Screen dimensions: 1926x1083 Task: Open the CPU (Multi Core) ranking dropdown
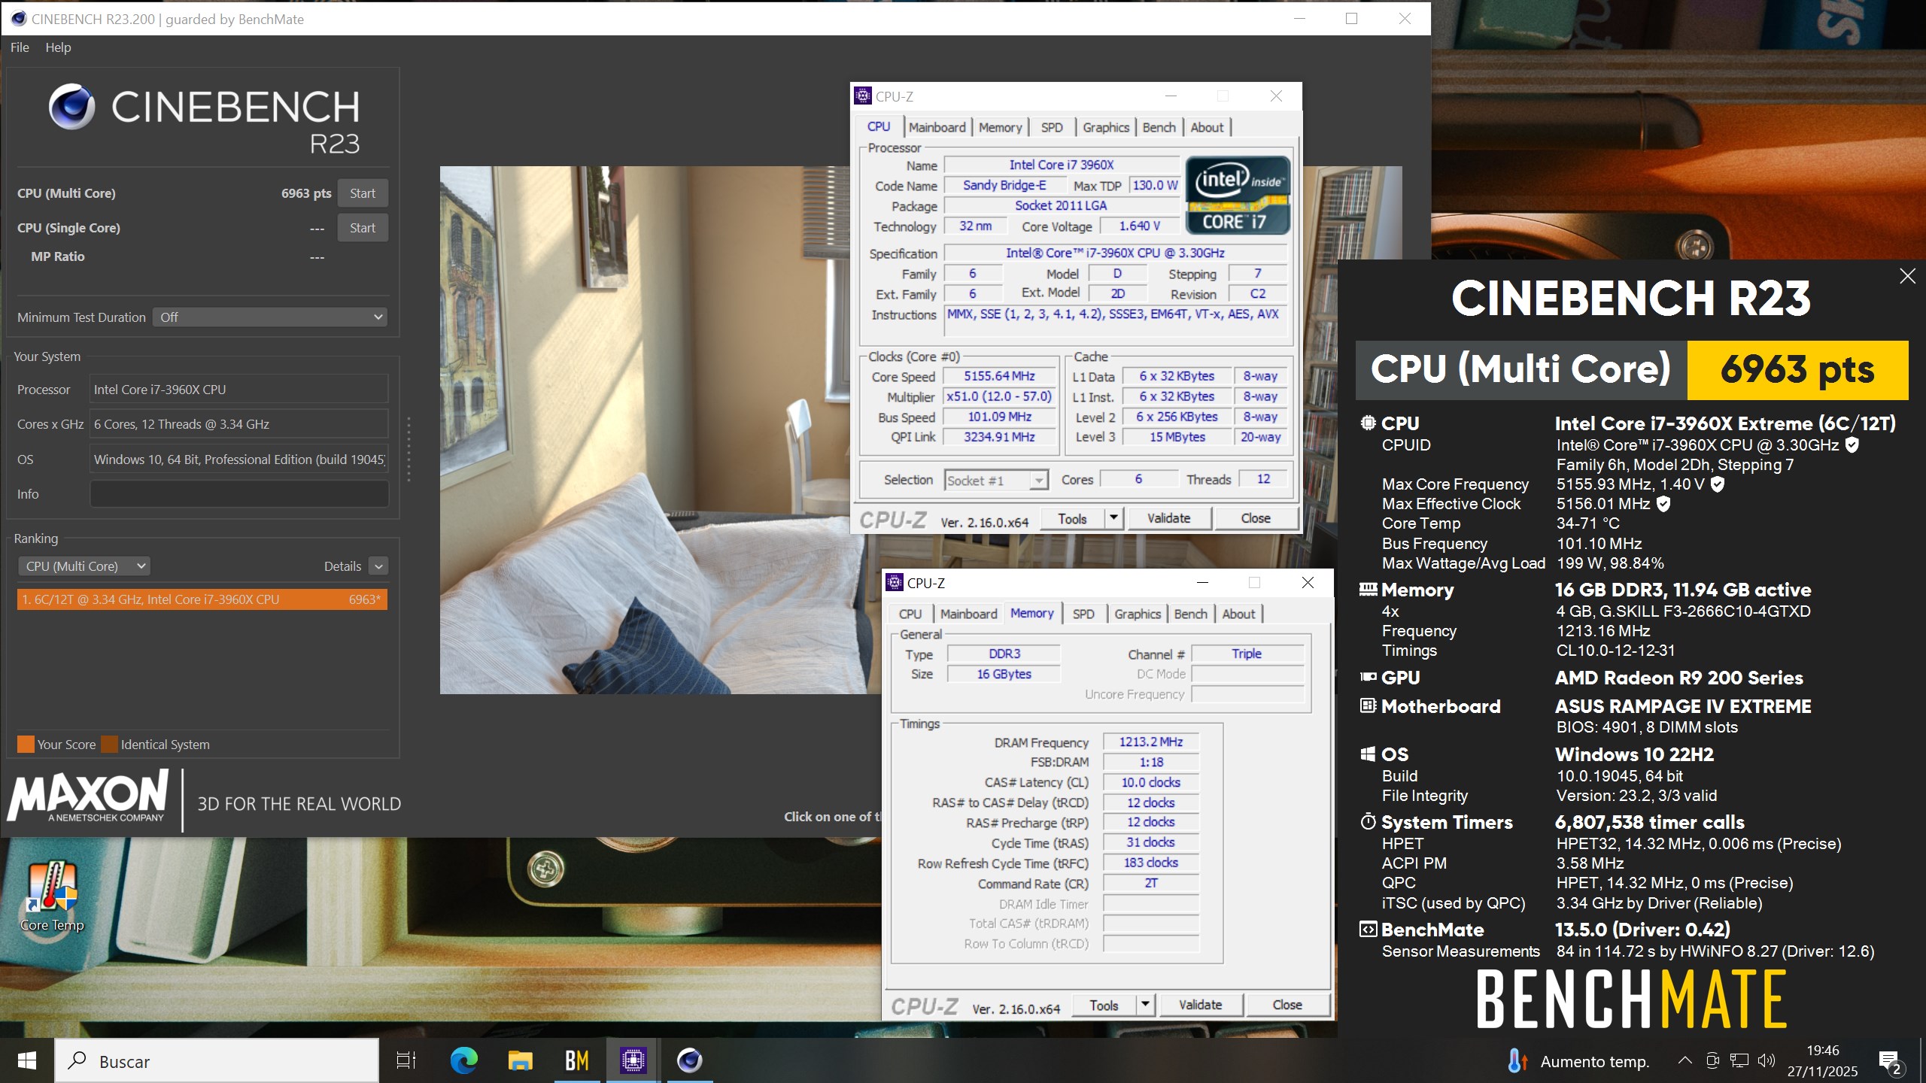(x=84, y=566)
